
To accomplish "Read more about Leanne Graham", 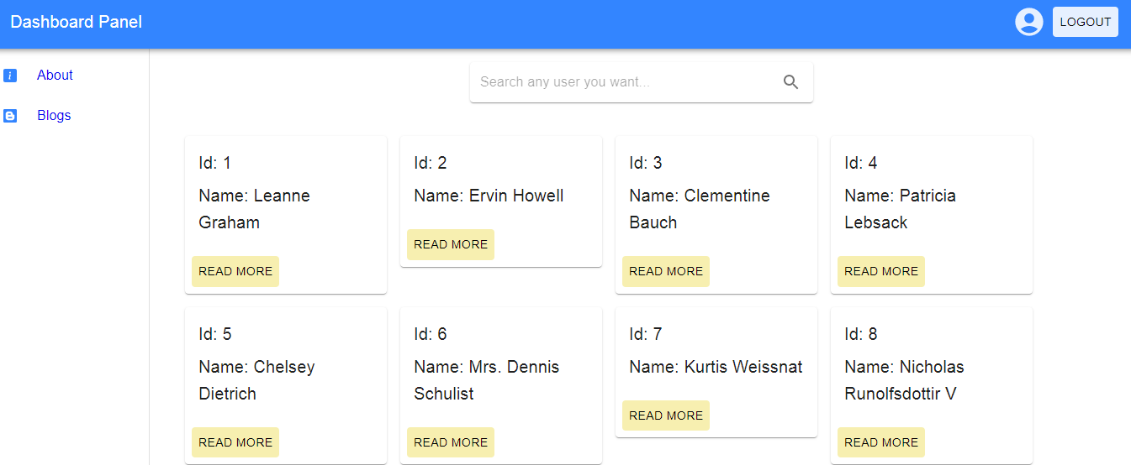I will coord(235,271).
